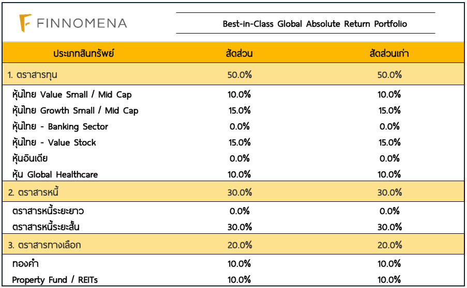This screenshot has height=288, width=467.
Task: Click the สัดส่วนเก่า column header
Action: click(x=389, y=53)
